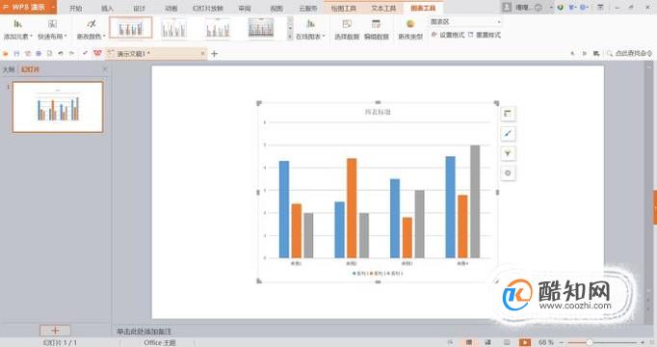Open the Change Colors (更改颜色) tool
Viewport: 657px width, 347px height.
[91, 29]
